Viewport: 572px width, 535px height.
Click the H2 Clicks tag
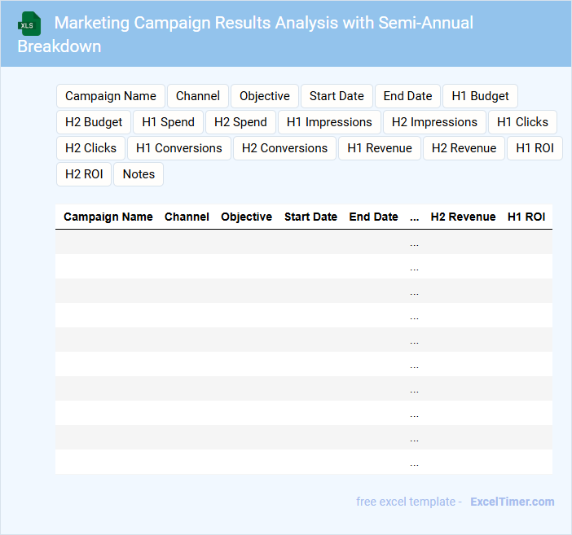pos(90,148)
